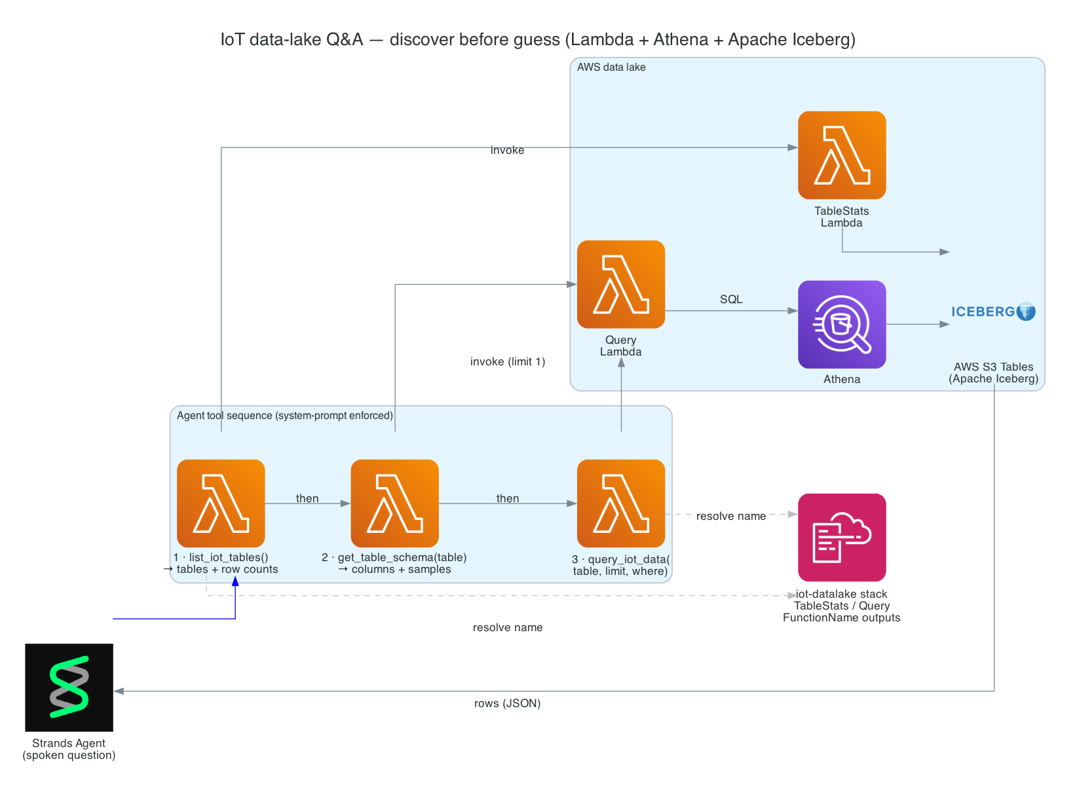
Task: Click '3 · query_iot_data(' caption
Action: 621,559
